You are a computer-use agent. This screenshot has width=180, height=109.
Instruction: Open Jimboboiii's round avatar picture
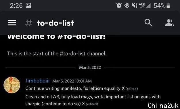click(x=12, y=85)
